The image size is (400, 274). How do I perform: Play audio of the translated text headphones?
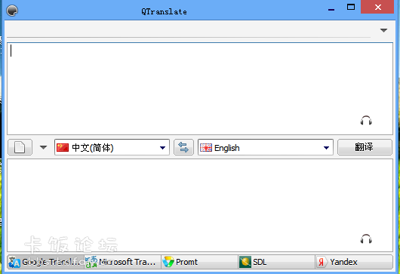tap(366, 239)
